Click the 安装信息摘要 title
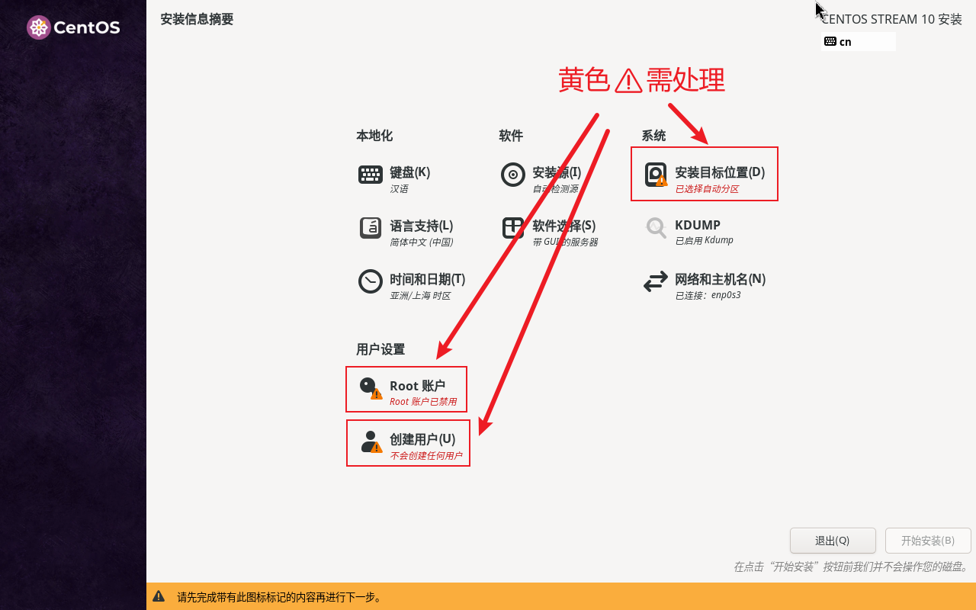Viewport: 976px width, 610px height. (197, 19)
